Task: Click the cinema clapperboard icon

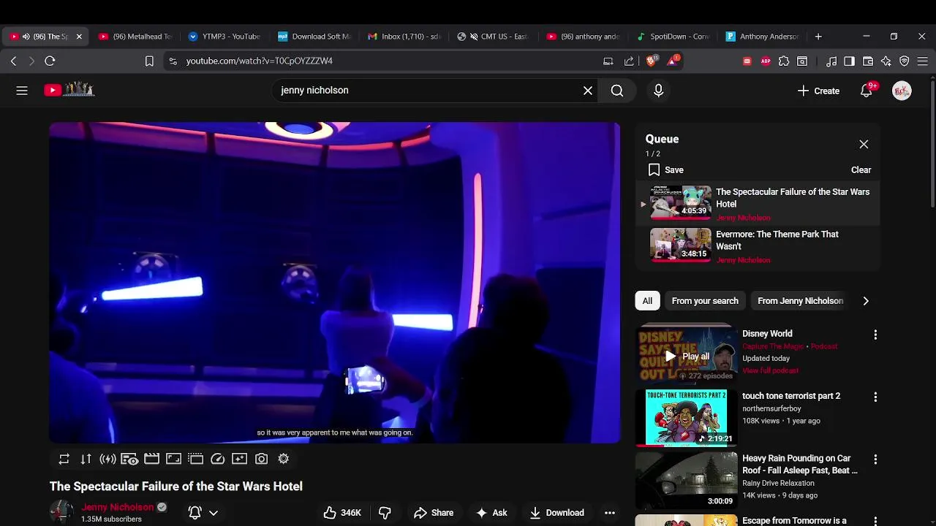Action: pos(151,459)
